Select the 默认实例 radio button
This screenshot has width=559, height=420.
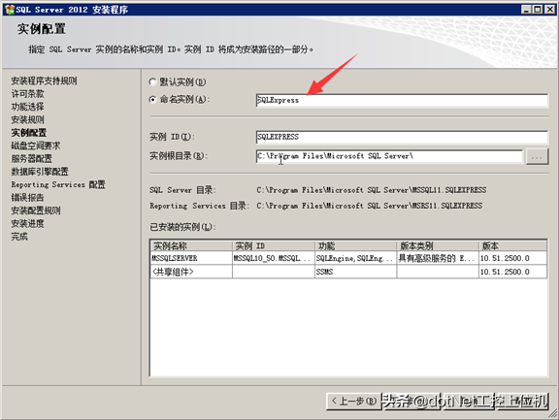[152, 81]
